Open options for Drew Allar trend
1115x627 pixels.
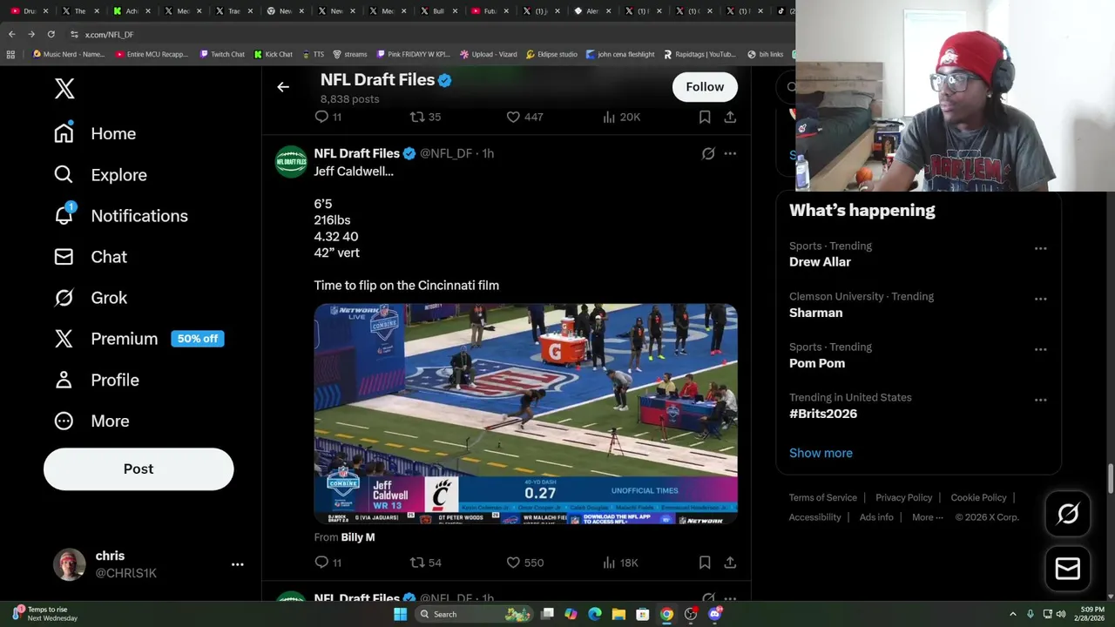tap(1040, 248)
